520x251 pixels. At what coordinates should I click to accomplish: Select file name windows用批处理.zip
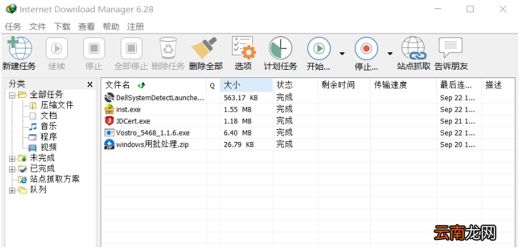click(x=152, y=145)
